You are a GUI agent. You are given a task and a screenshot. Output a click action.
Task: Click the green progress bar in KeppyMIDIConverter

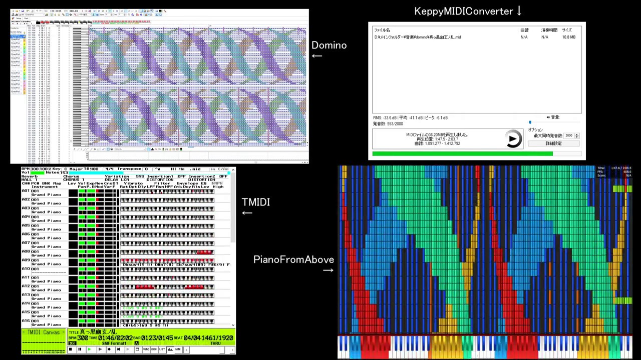[x=477, y=154]
